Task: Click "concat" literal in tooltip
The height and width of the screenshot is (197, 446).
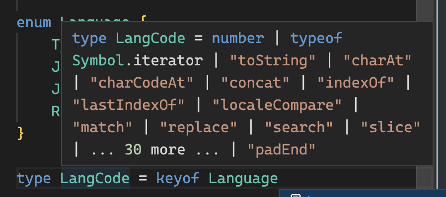Action: click(255, 83)
